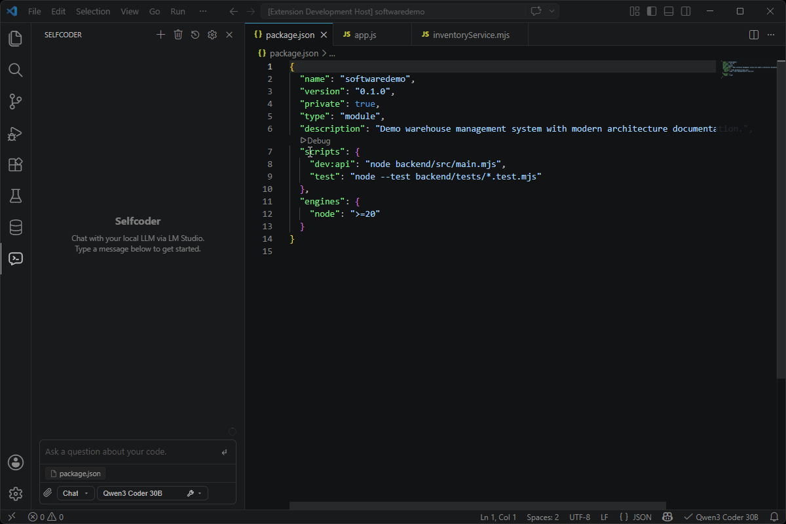Send message with the enter arrow icon
The image size is (786, 524).
point(224,452)
